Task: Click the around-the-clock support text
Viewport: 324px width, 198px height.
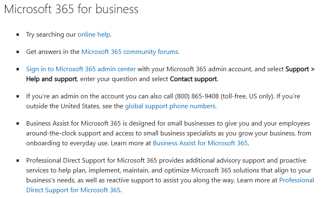Action: pos(63,133)
